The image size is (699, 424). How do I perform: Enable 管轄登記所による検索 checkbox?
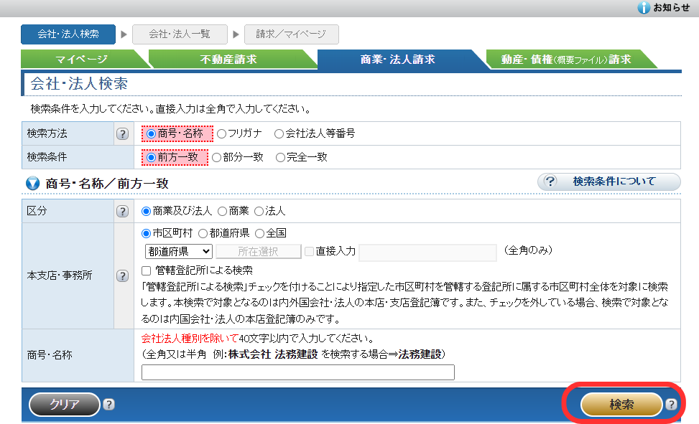click(147, 270)
